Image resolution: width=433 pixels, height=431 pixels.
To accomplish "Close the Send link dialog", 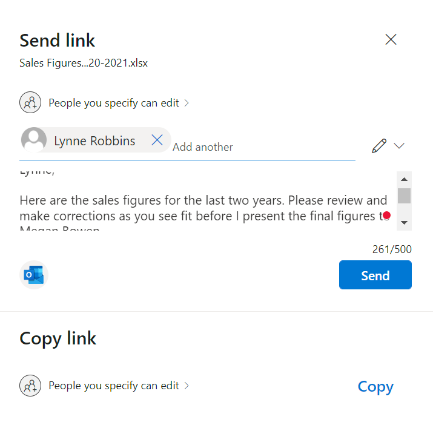I will [x=391, y=40].
